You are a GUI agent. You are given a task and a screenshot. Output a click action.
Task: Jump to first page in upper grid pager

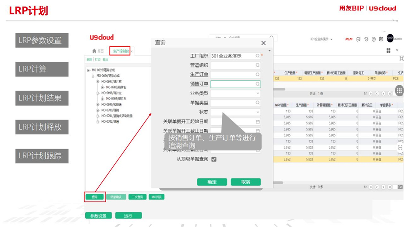click(x=371, y=94)
